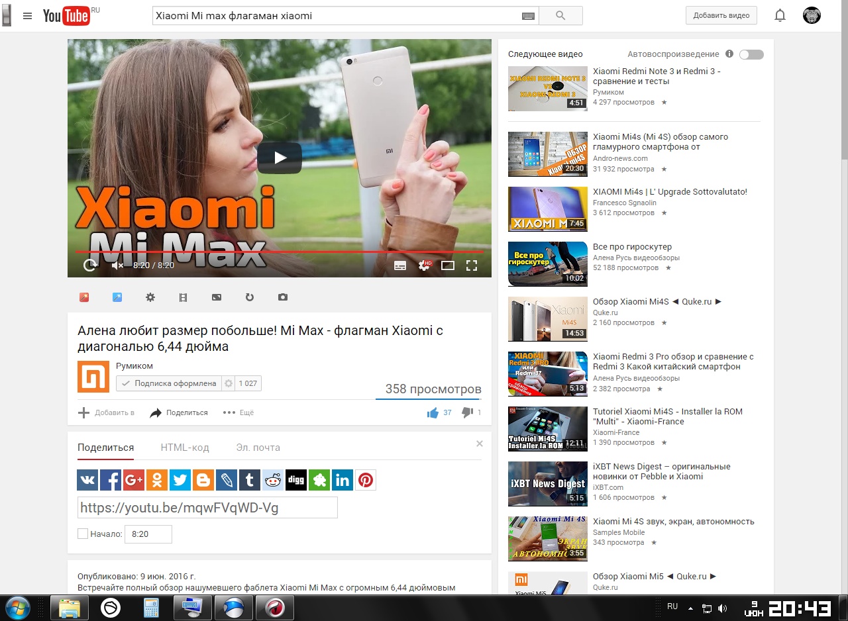
Task: Click the film strip icon below the video
Action: (x=184, y=298)
